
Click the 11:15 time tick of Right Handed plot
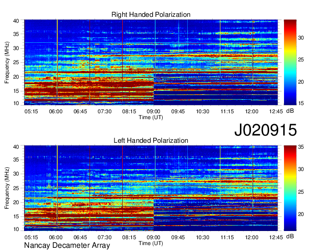point(227,111)
